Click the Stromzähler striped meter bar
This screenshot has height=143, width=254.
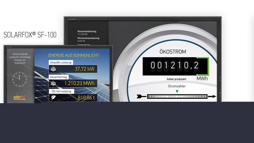coord(177,97)
